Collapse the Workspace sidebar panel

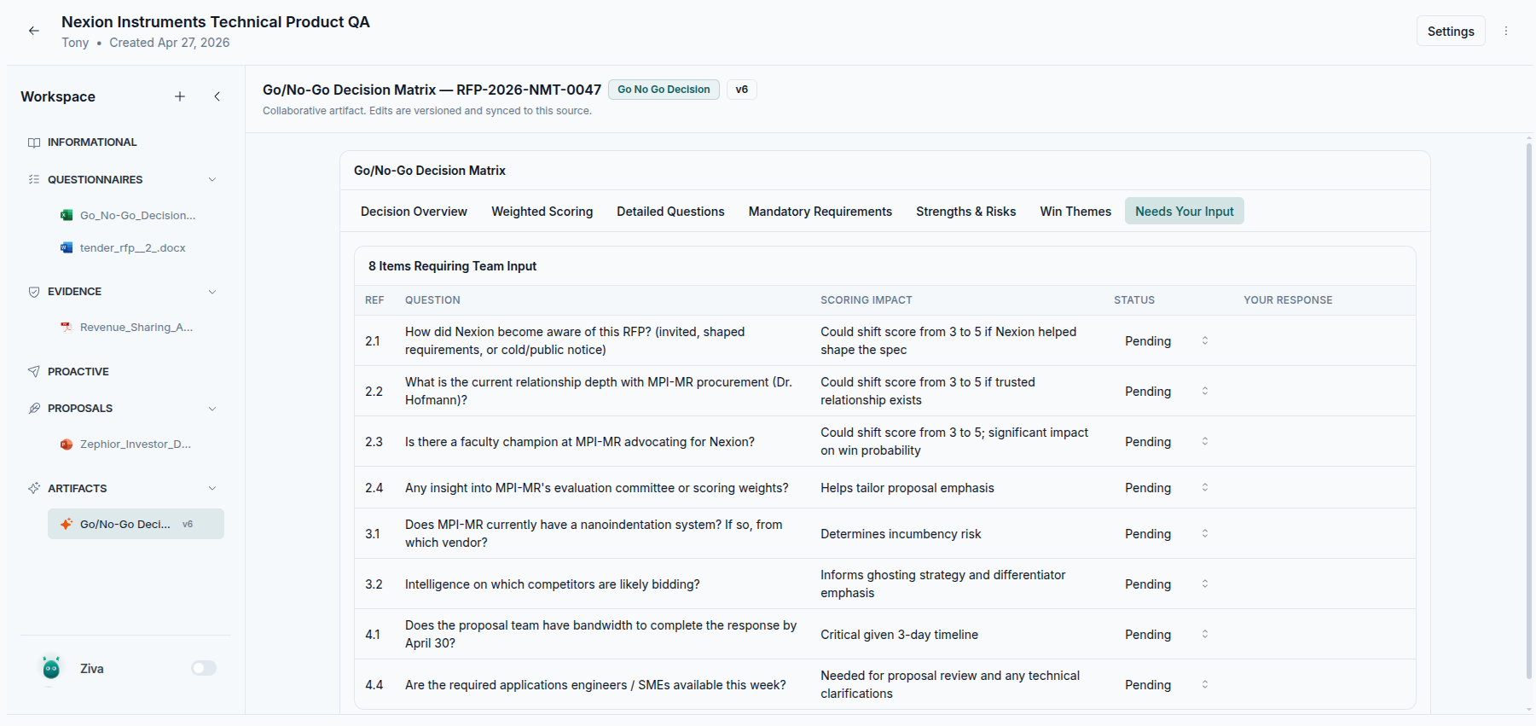217,96
